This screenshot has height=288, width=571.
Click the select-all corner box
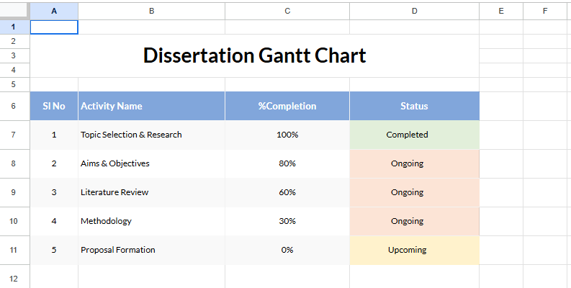[14, 10]
